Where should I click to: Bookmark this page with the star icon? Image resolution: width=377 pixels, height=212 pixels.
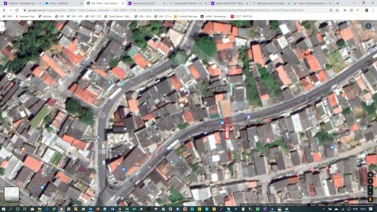tap(337, 11)
